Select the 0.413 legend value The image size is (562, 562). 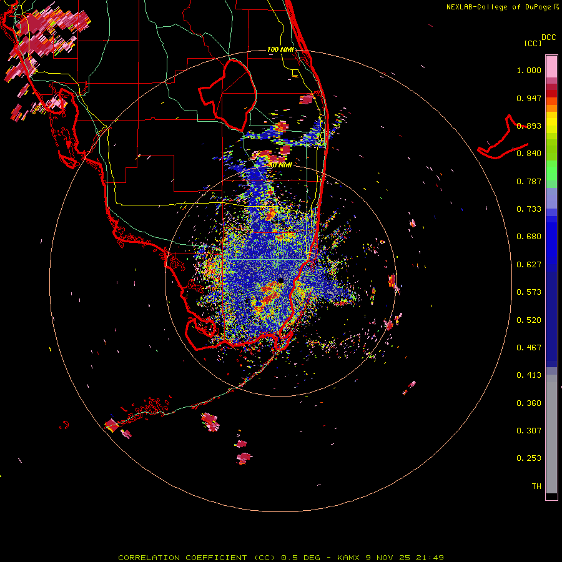pyautogui.click(x=529, y=375)
